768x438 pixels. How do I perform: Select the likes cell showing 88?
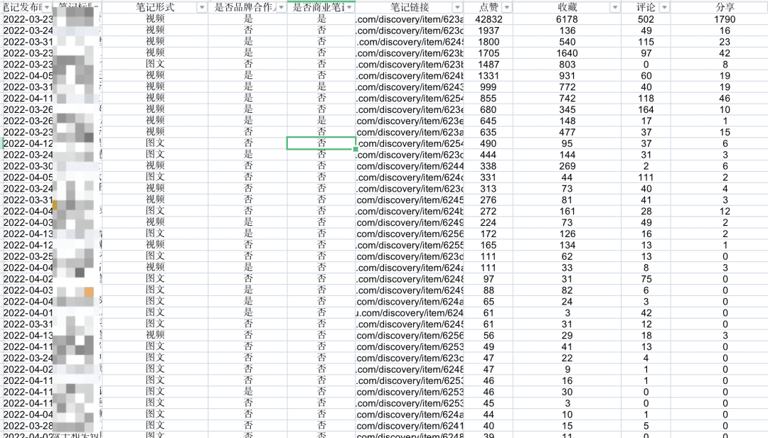pyautogui.click(x=489, y=290)
